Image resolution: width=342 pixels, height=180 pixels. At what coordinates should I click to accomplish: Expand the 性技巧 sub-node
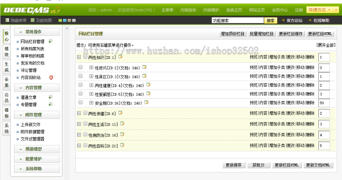pyautogui.click(x=91, y=68)
